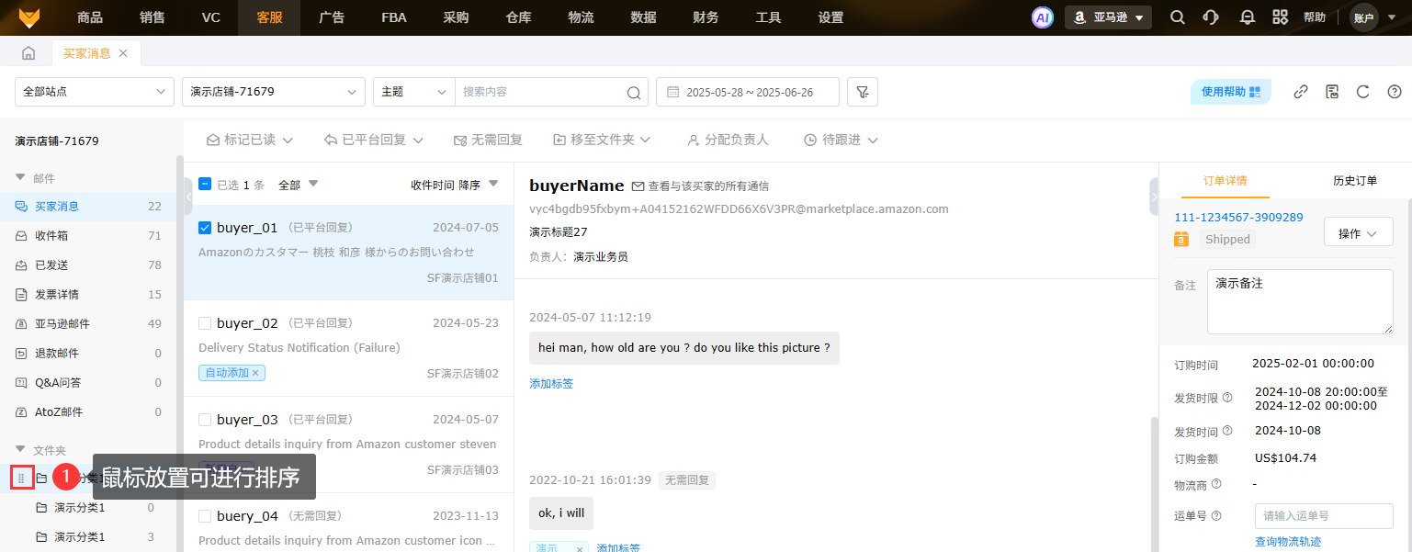The image size is (1412, 552).
Task: Click the envelope icon beside buyerName
Action: point(638,186)
